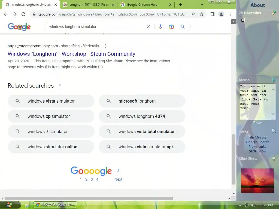Click the Memo panel icon in sidebar
This screenshot has height=209, width=279.
point(274,80)
